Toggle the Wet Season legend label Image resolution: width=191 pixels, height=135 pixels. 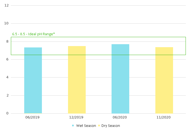click(86, 126)
